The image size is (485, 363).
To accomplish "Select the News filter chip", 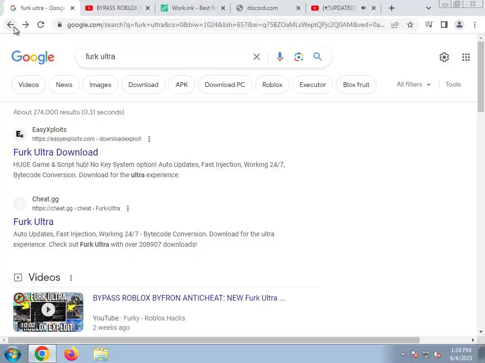I will click(x=64, y=85).
